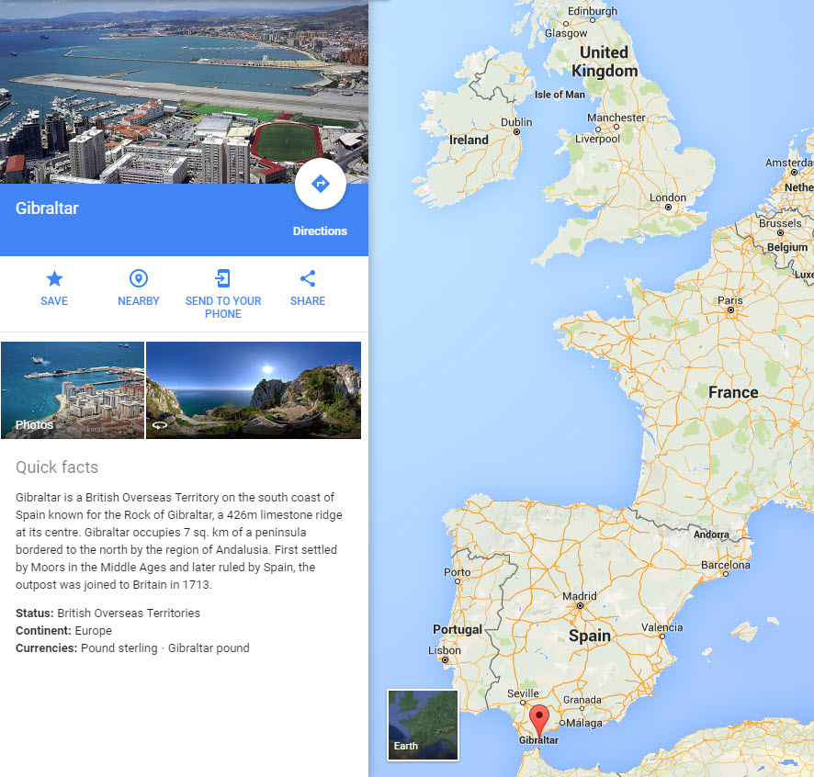Screen dimensions: 814x777
Task: Click the Madrid city label on map
Action: tap(580, 594)
